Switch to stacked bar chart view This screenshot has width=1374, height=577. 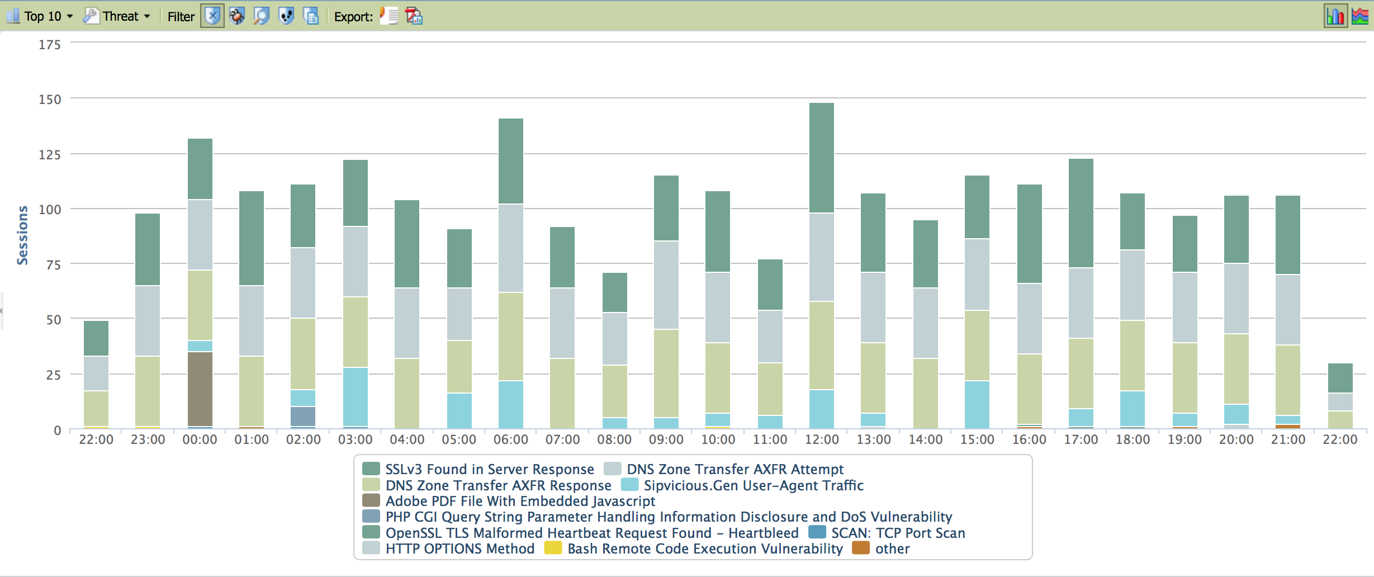coord(1335,16)
